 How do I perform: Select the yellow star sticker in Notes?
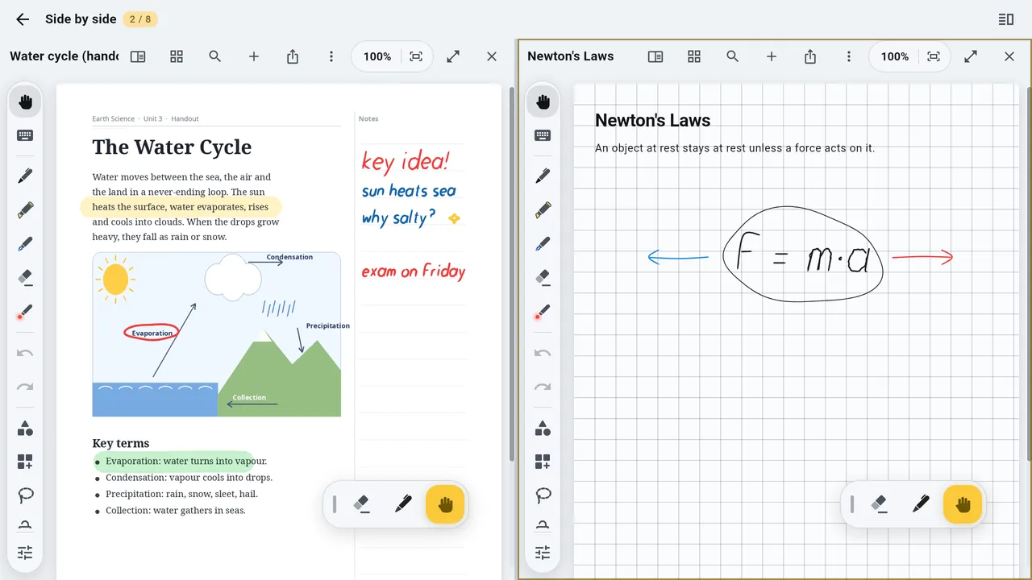pyautogui.click(x=454, y=218)
